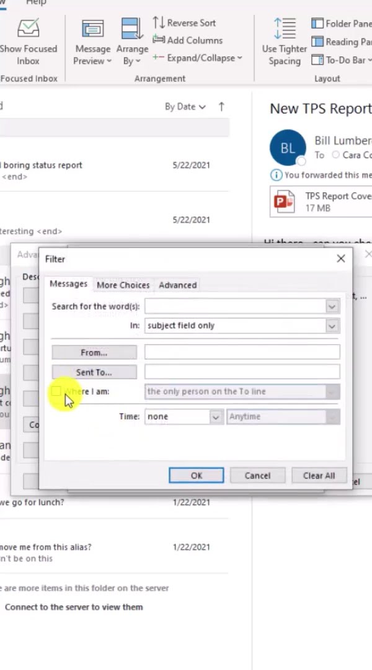Switch to the Advanced tab
This screenshot has height=670, width=372.
pos(178,285)
